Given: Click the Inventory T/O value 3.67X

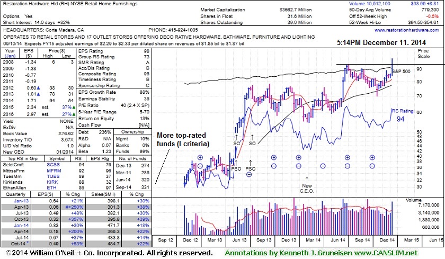Looking at the screenshot, I should [x=67, y=140].
